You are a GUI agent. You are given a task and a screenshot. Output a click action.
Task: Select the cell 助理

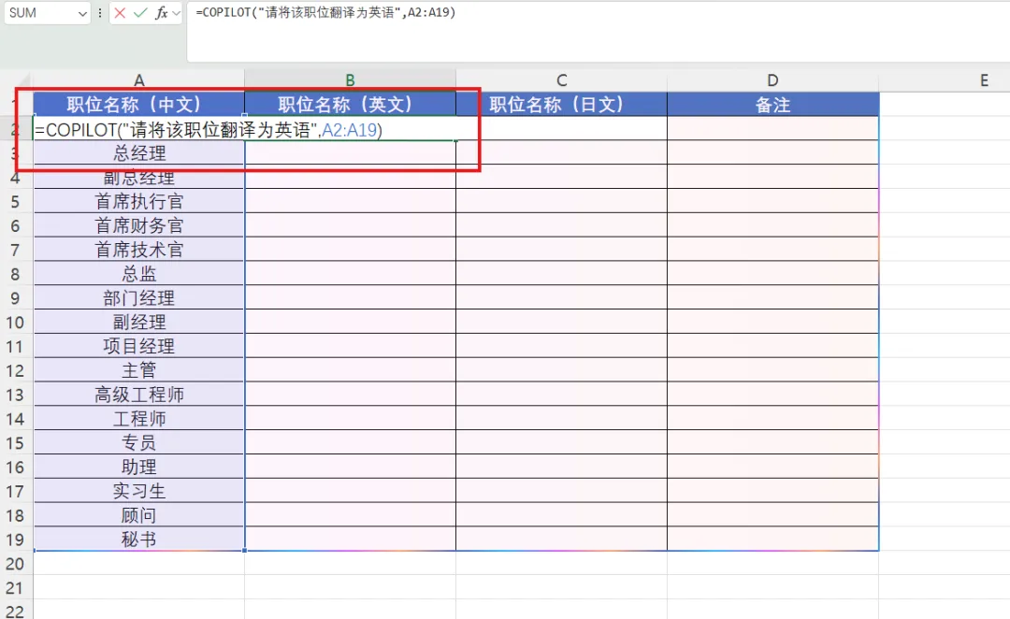(139, 467)
